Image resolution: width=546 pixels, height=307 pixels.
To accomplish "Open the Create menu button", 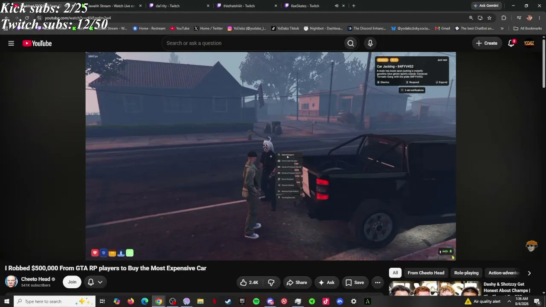I will click(x=487, y=43).
